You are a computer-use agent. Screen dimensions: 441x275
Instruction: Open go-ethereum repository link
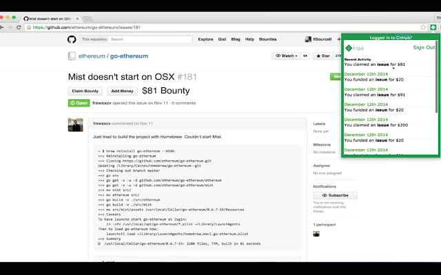(x=129, y=56)
